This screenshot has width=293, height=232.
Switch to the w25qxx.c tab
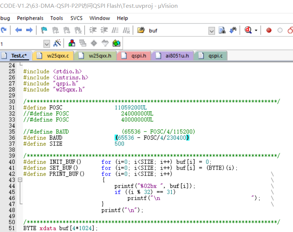(53, 56)
